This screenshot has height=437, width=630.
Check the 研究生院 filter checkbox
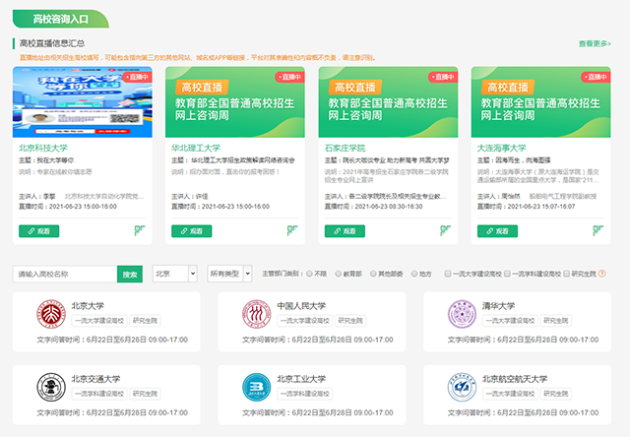565,274
